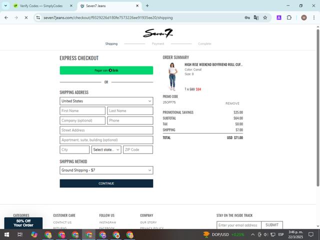Open the jeans product thumbnail
Image resolution: width=320 pixels, height=240 pixels.
(x=172, y=76)
